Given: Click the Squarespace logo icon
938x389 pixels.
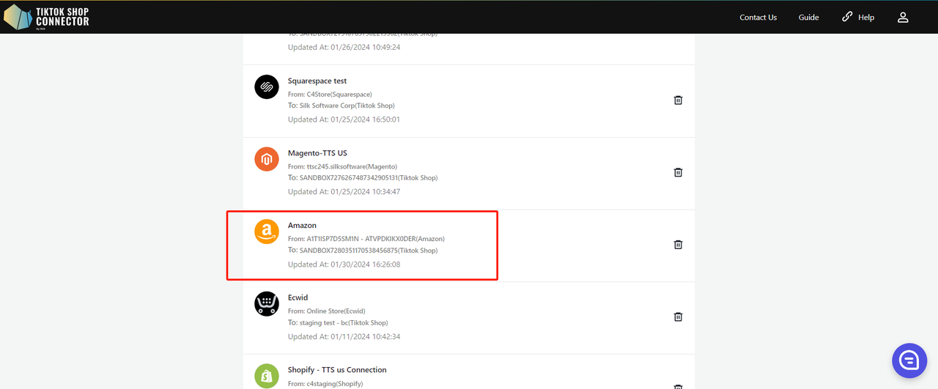Looking at the screenshot, I should (x=267, y=87).
